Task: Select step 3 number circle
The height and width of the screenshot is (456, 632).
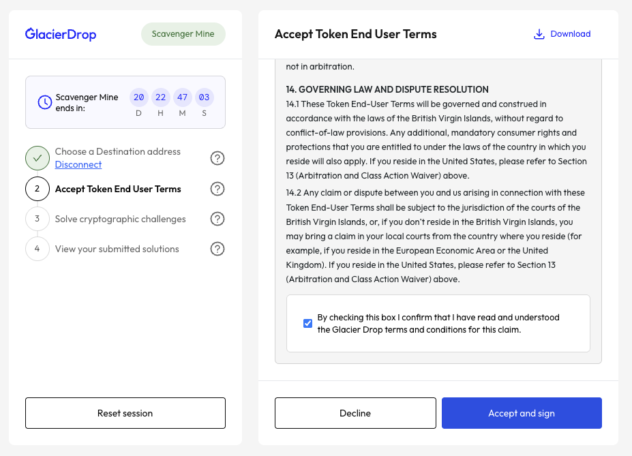Action: coord(37,219)
